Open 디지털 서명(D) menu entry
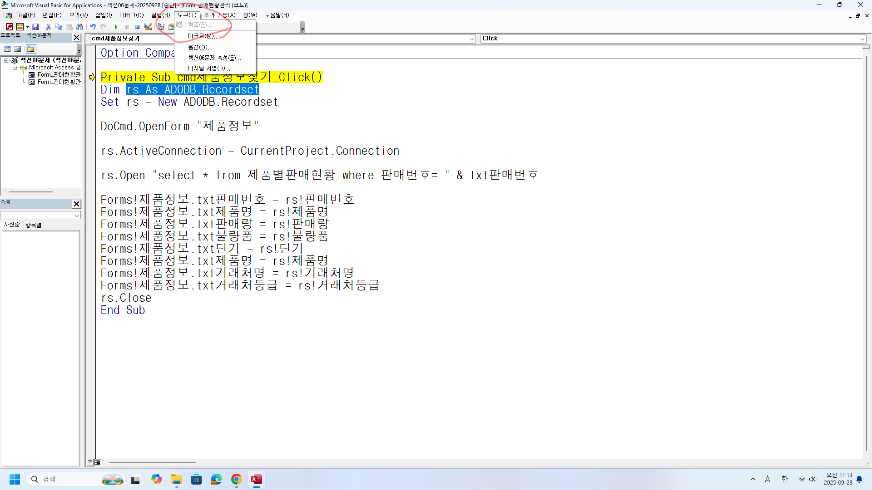872x490 pixels. click(209, 69)
